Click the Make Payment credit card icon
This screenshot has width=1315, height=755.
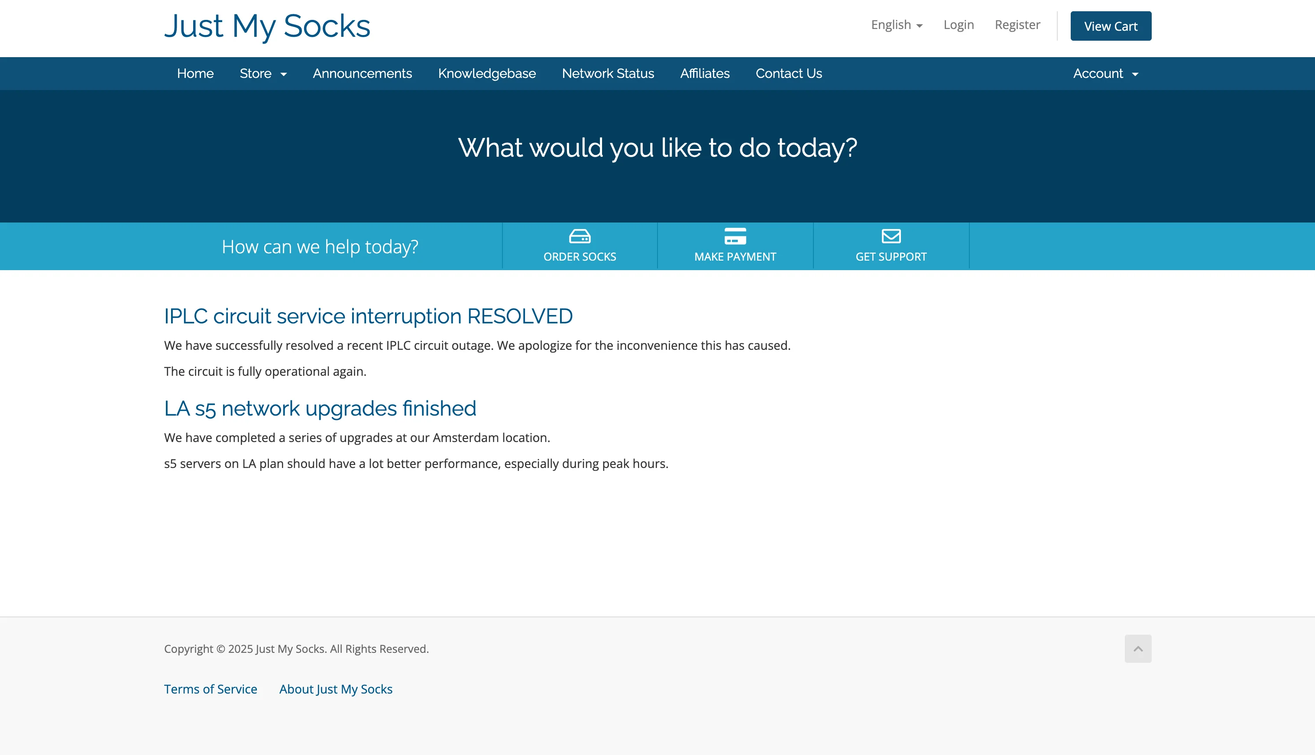pyautogui.click(x=735, y=236)
